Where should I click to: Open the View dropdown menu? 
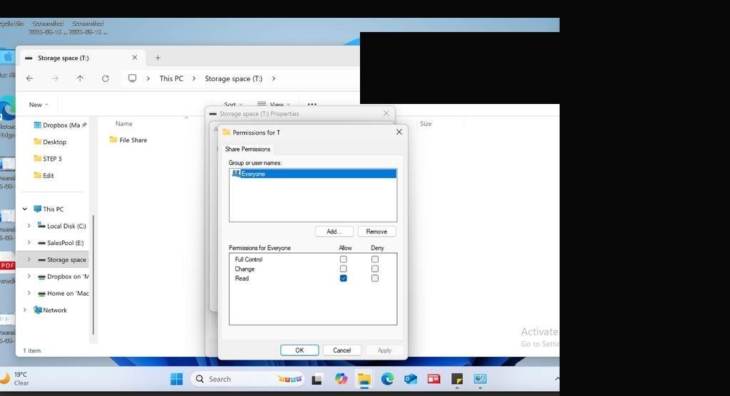[274, 104]
